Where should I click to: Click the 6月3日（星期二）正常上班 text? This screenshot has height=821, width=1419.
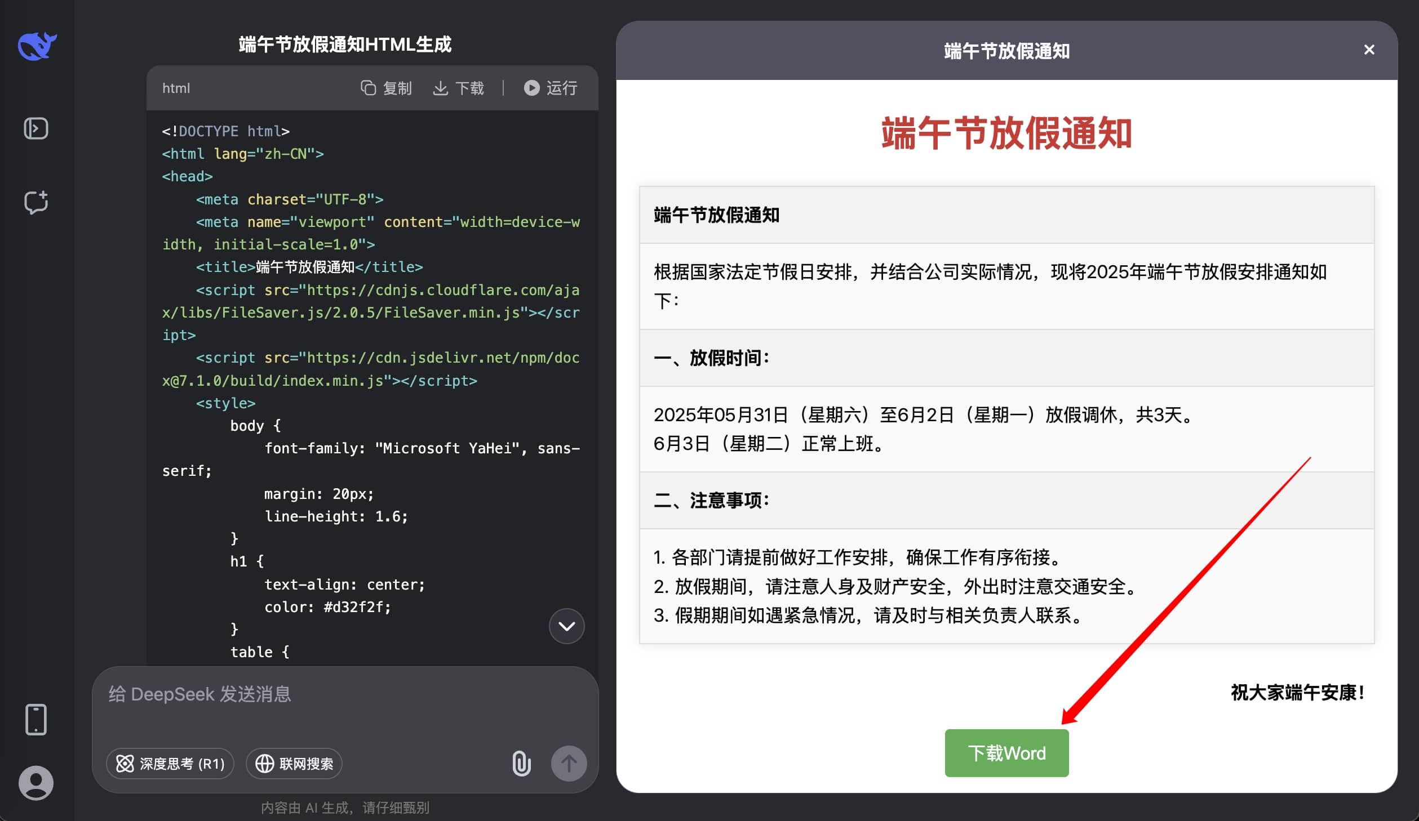(769, 444)
